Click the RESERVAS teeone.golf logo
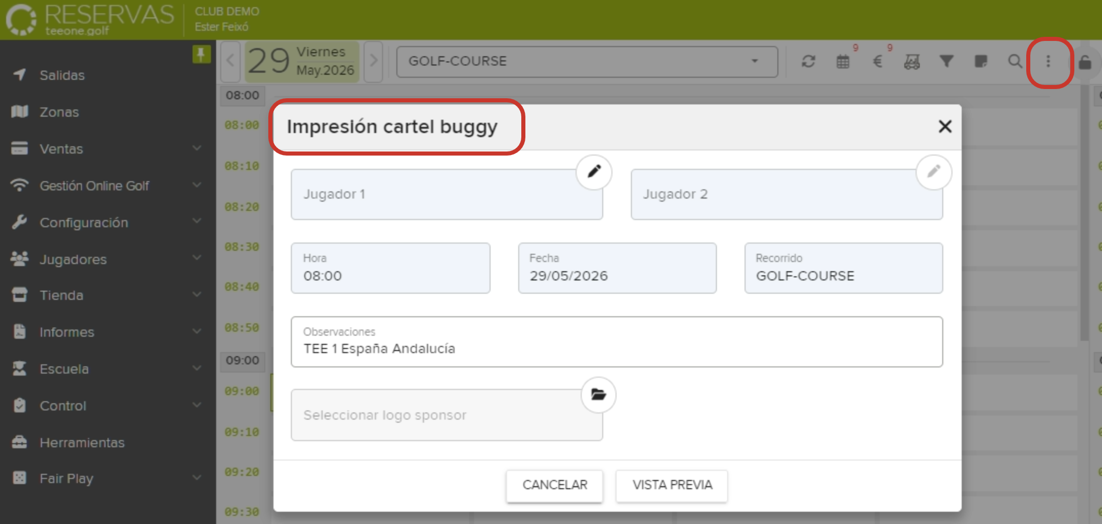1102x524 pixels. pos(90,19)
